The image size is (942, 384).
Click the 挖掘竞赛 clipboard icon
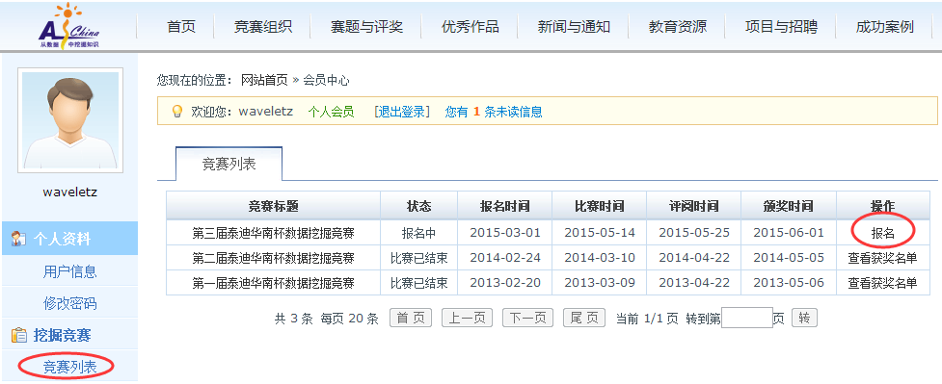tap(18, 335)
